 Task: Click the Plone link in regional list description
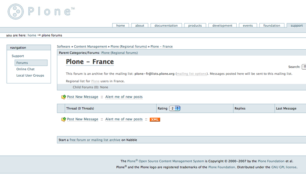(x=95, y=81)
